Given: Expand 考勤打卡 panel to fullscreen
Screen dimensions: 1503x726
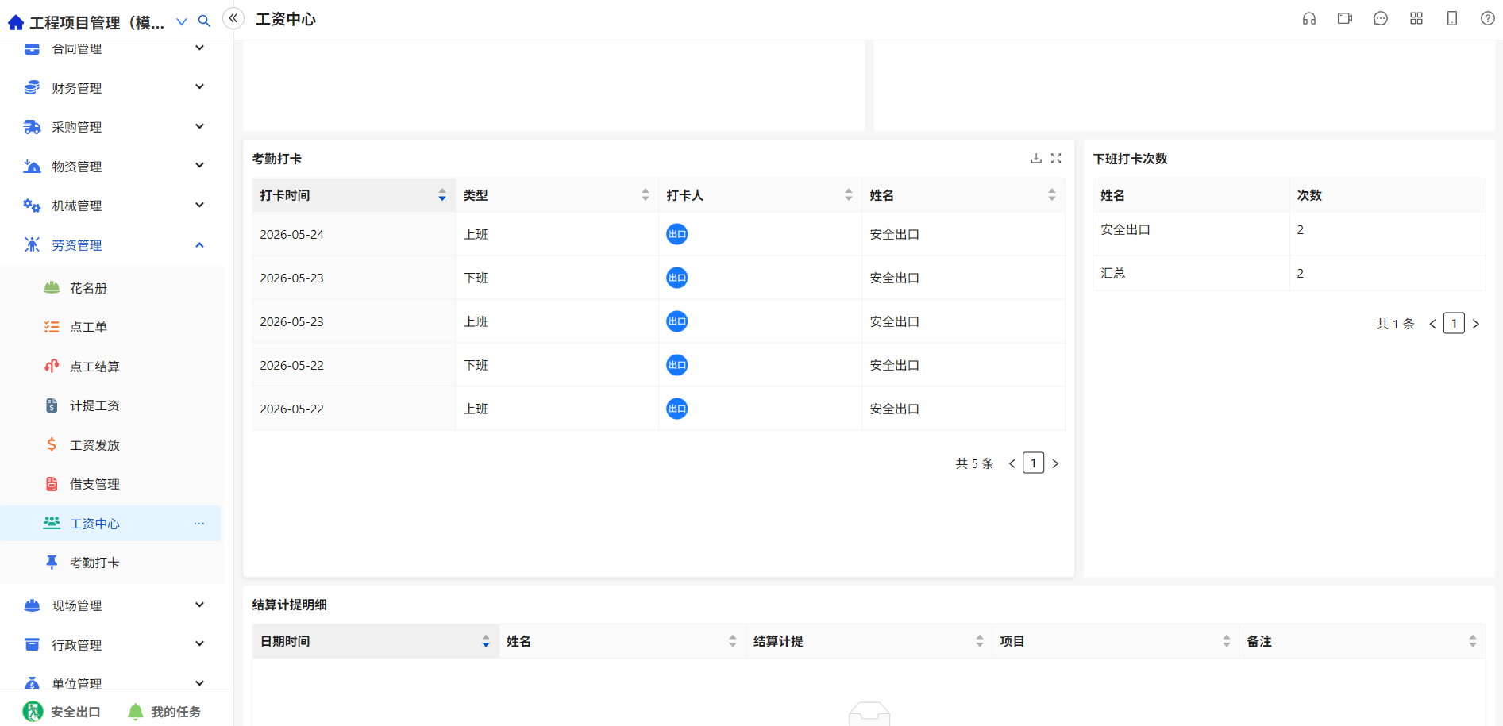Looking at the screenshot, I should (x=1056, y=159).
